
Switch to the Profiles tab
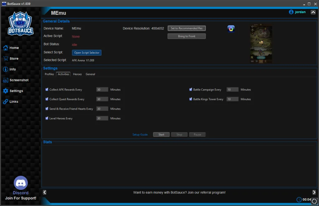pyautogui.click(x=49, y=74)
